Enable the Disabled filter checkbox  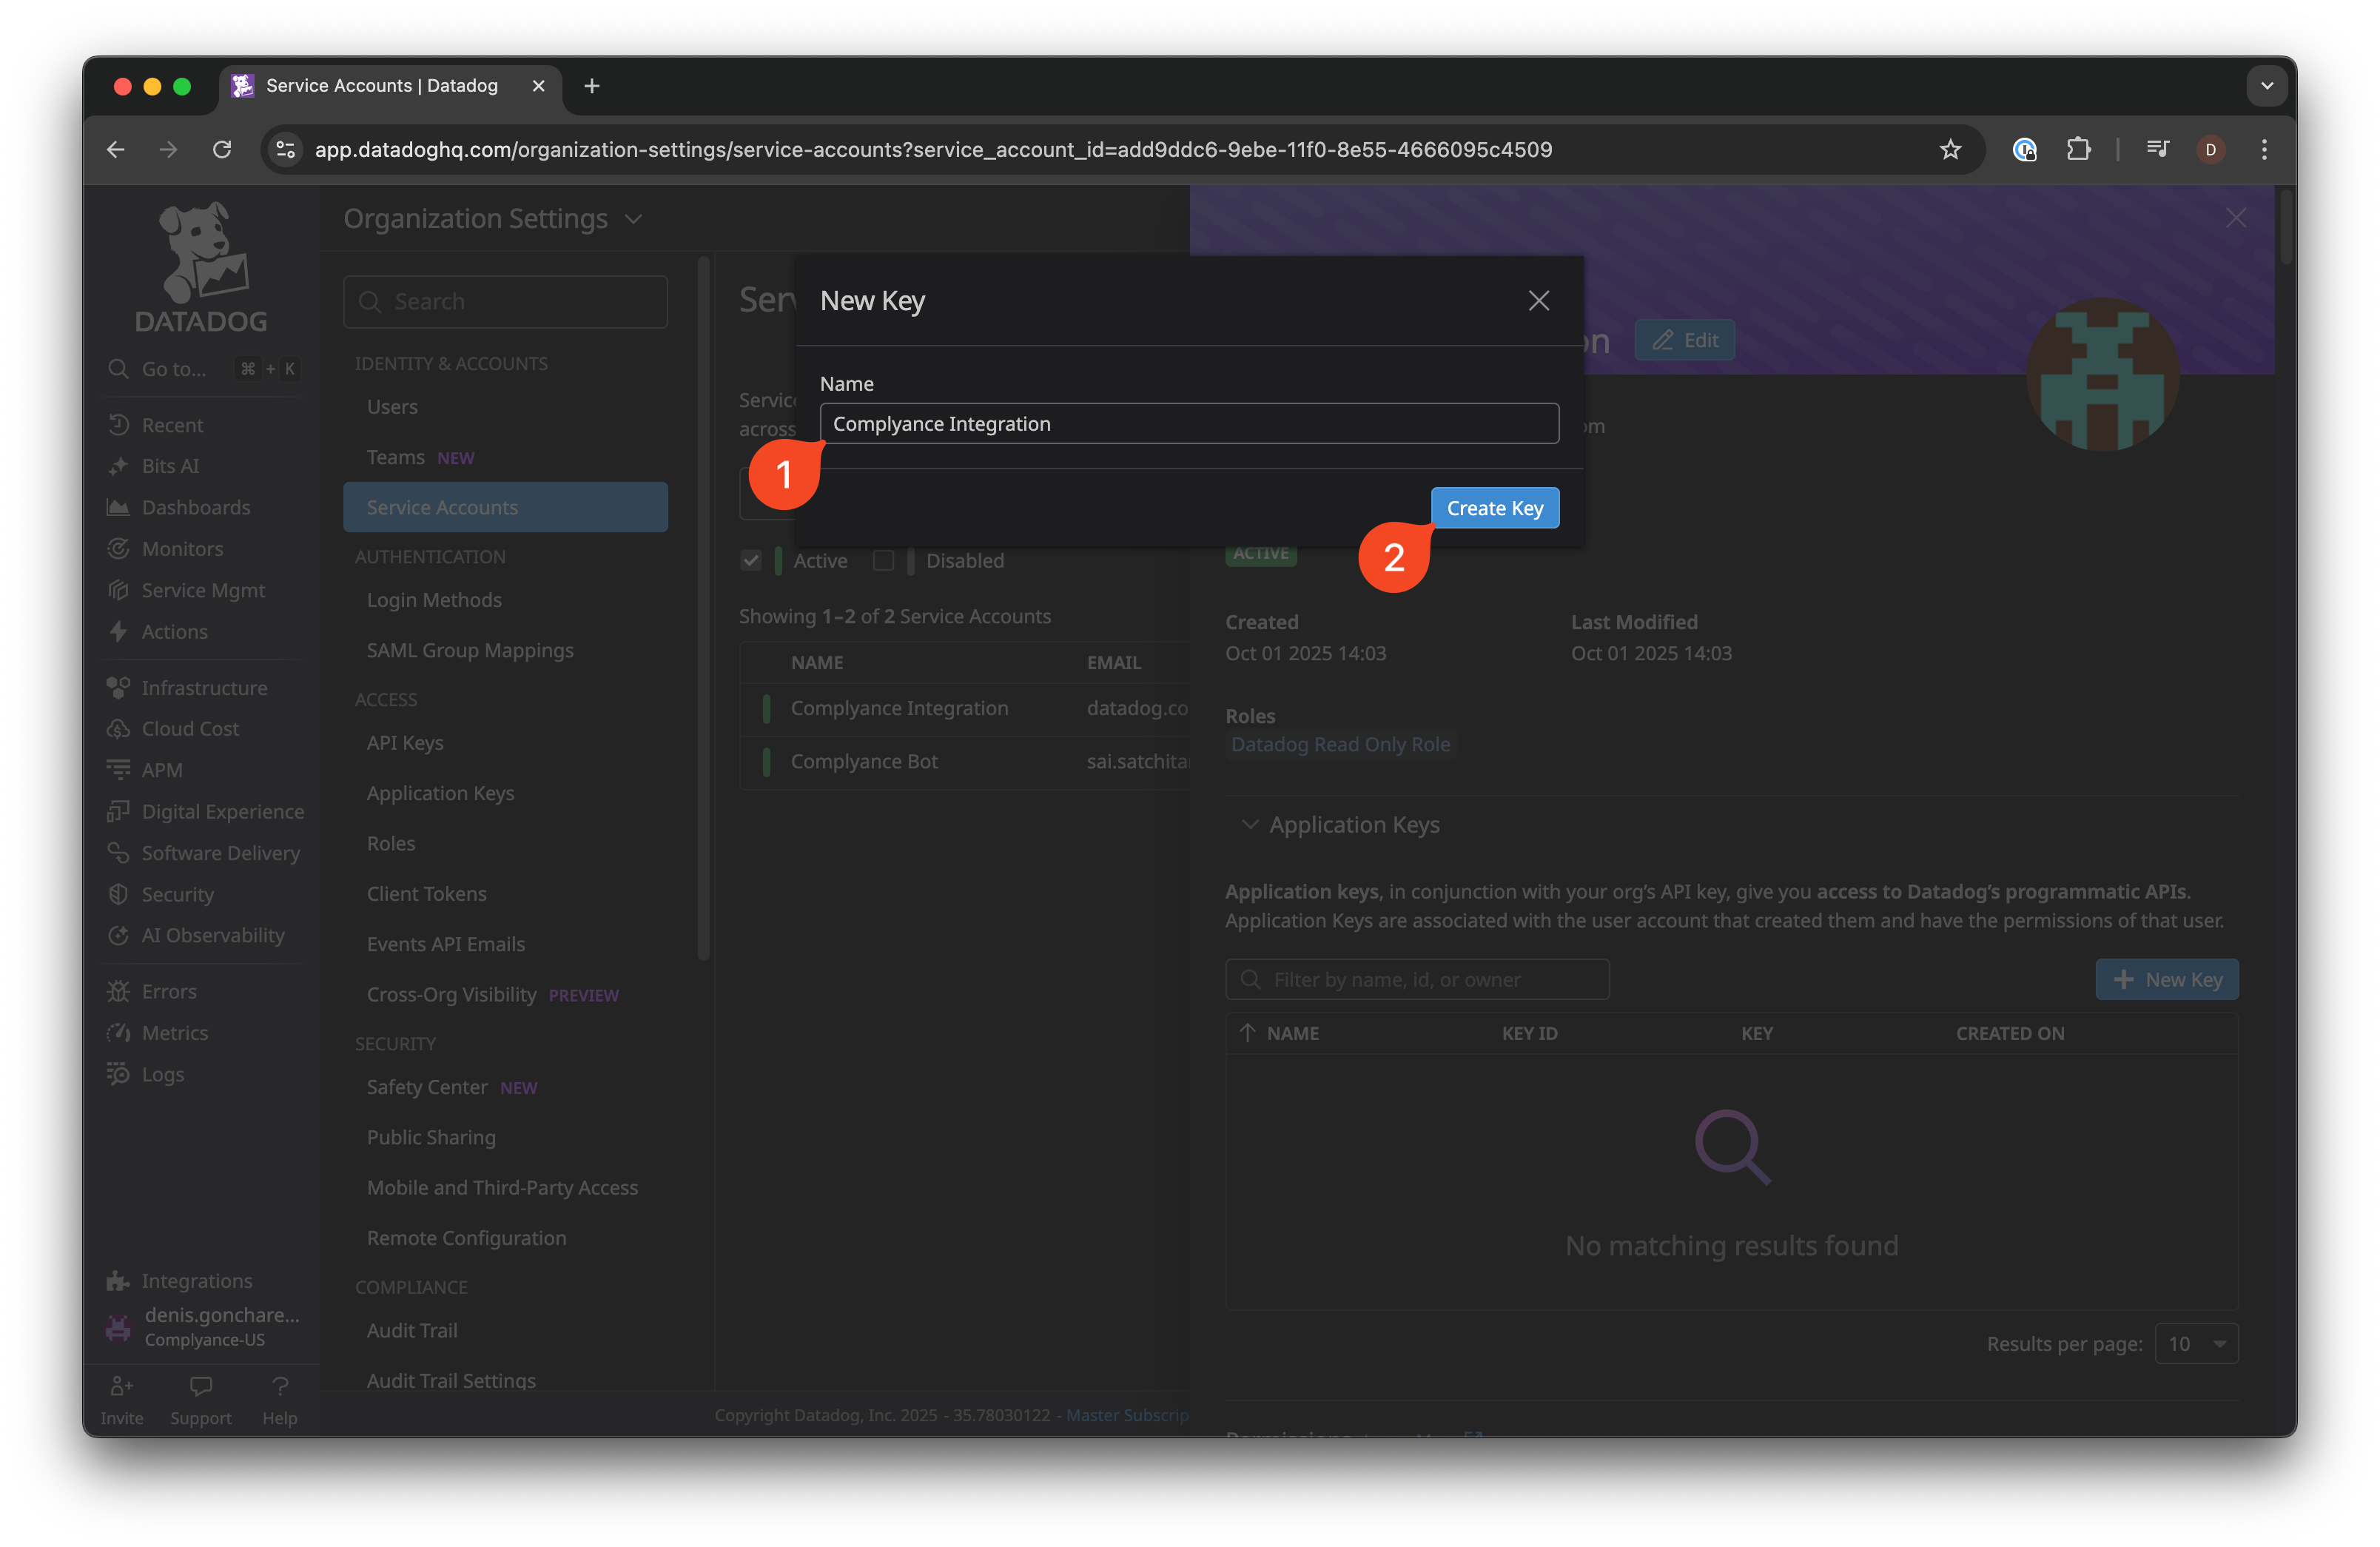coord(885,561)
